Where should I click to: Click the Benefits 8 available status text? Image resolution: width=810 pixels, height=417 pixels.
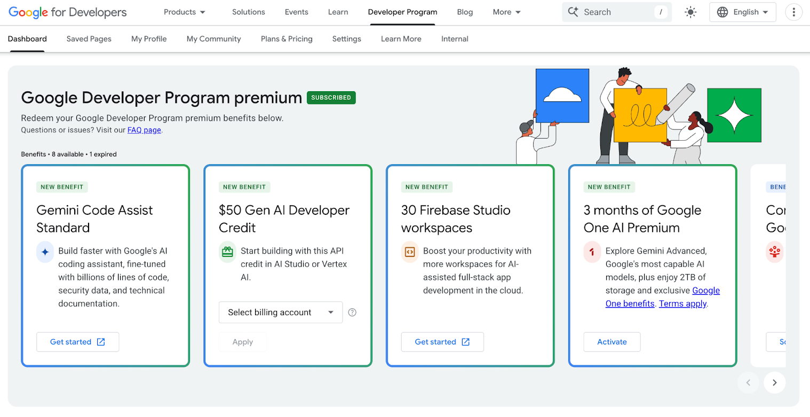click(69, 154)
